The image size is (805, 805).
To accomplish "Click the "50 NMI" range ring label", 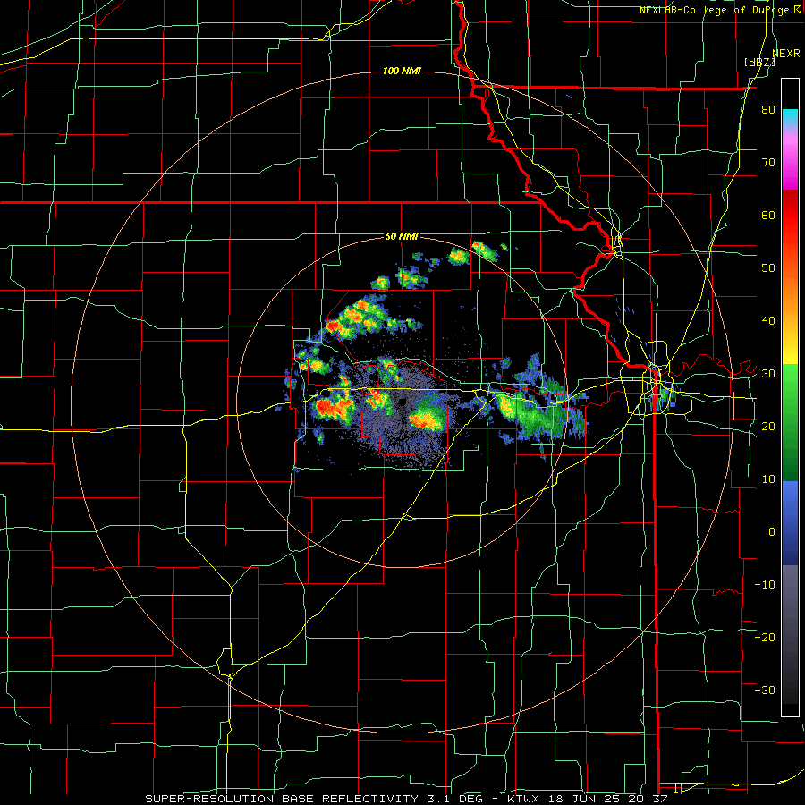I will click(402, 237).
